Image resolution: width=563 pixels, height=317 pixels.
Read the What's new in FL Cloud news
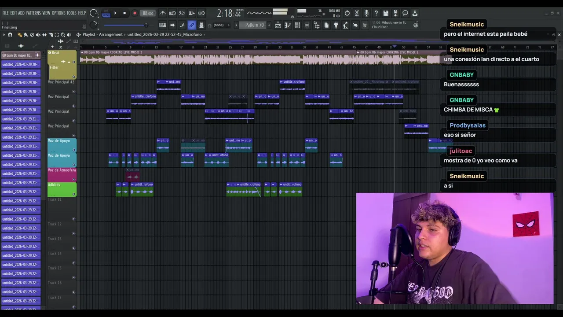(389, 25)
